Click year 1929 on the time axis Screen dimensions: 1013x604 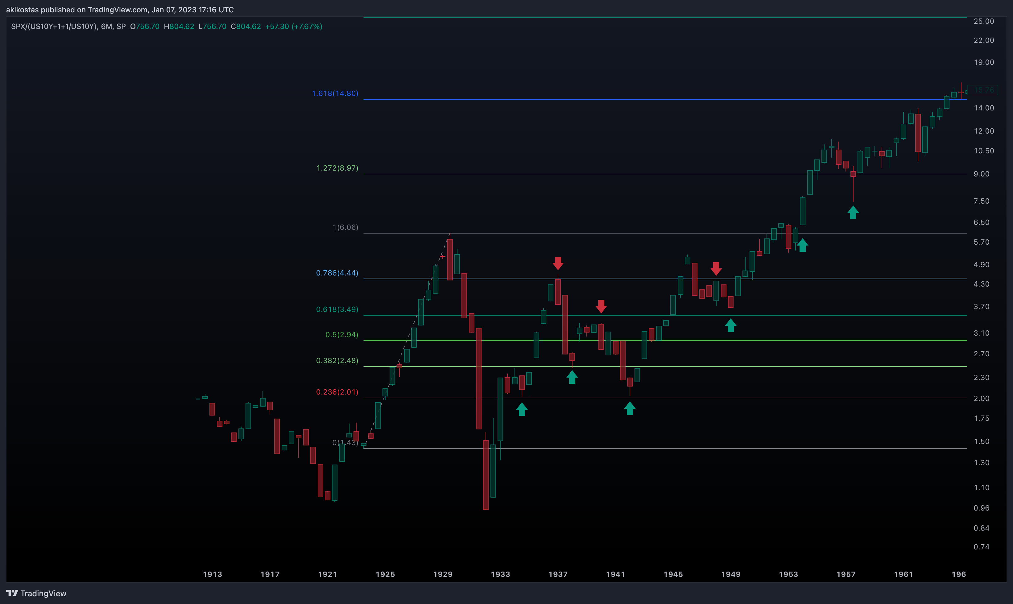click(x=443, y=574)
